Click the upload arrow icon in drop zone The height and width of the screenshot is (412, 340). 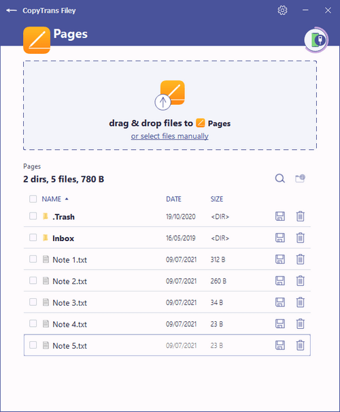(x=163, y=102)
